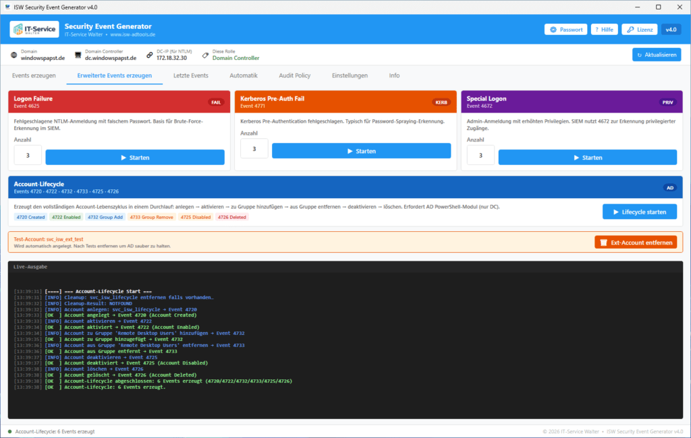The height and width of the screenshot is (438, 691).
Task: Refresh with the Aktualisieren button
Action: [x=657, y=55]
